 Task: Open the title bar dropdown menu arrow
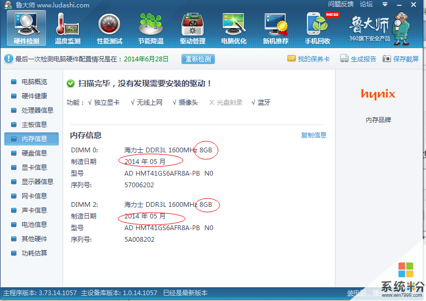pyautogui.click(x=385, y=4)
